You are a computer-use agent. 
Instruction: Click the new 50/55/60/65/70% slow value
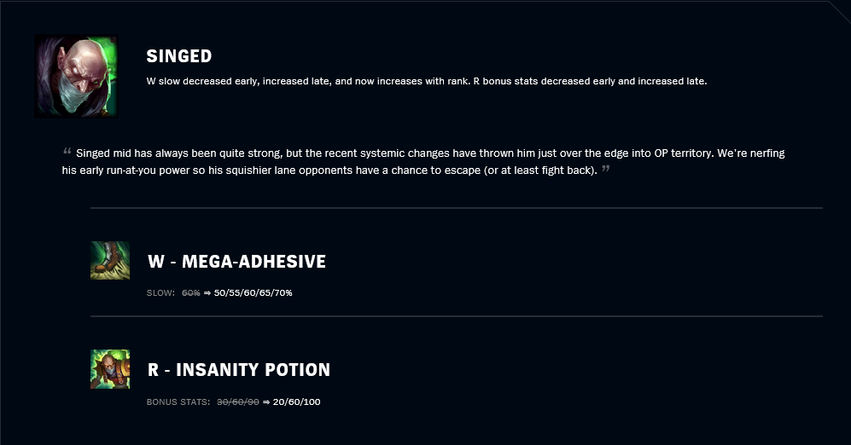tap(253, 292)
